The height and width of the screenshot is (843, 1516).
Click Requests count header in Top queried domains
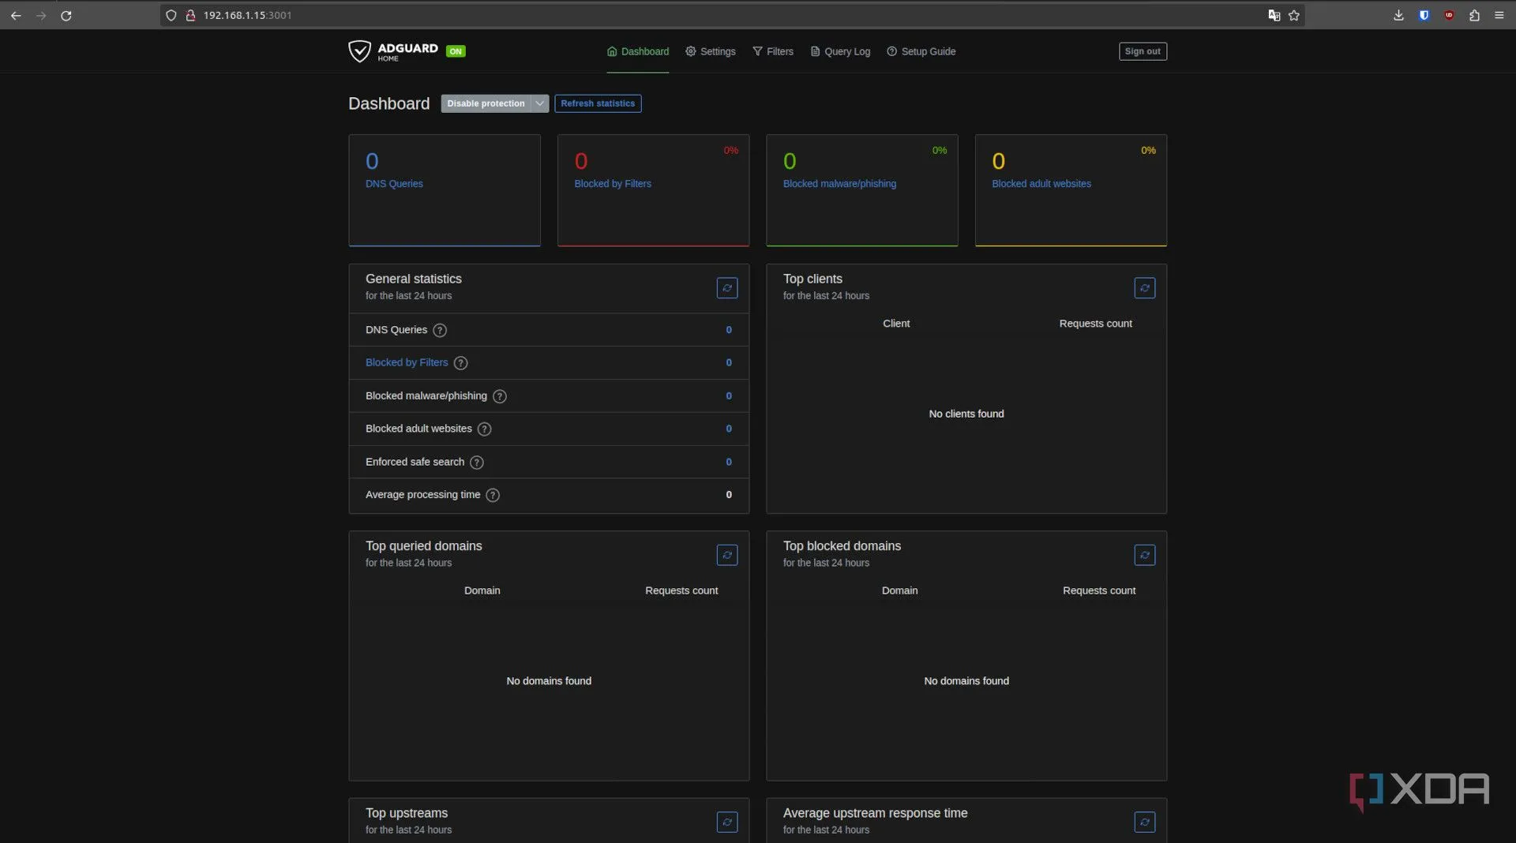[x=681, y=590]
